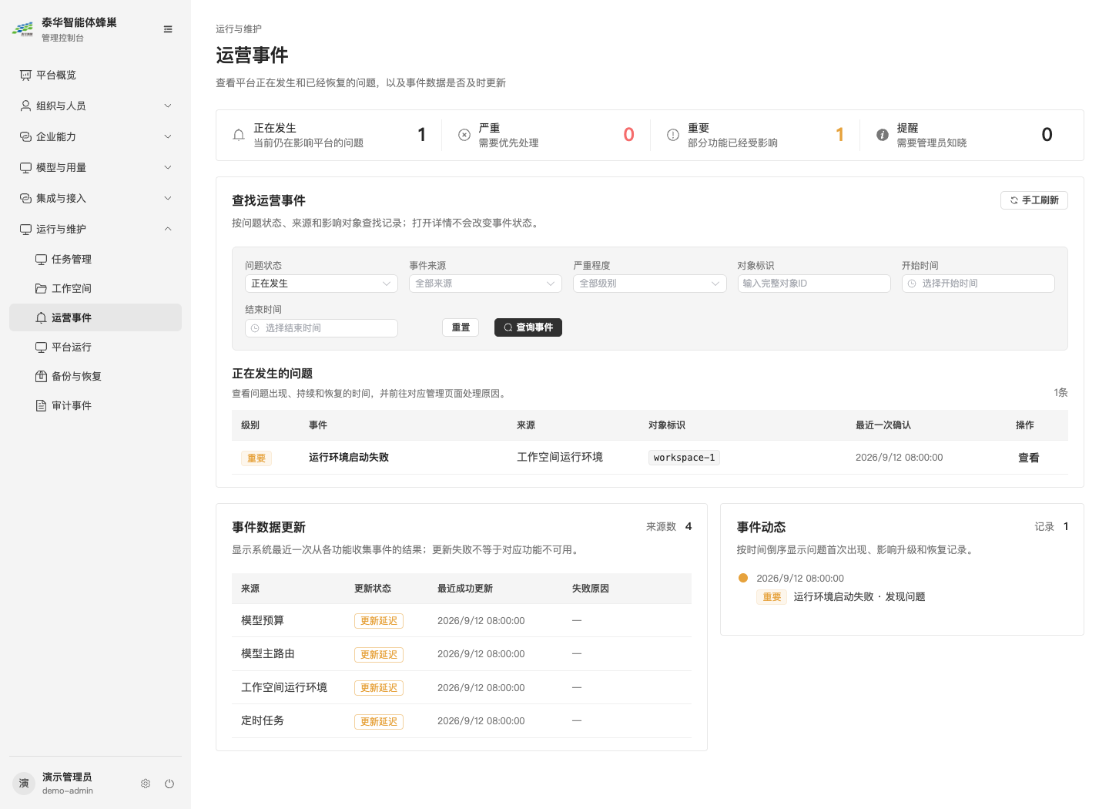Click the 重要 tag in the issue table
This screenshot has width=1109, height=809.
pyautogui.click(x=256, y=458)
